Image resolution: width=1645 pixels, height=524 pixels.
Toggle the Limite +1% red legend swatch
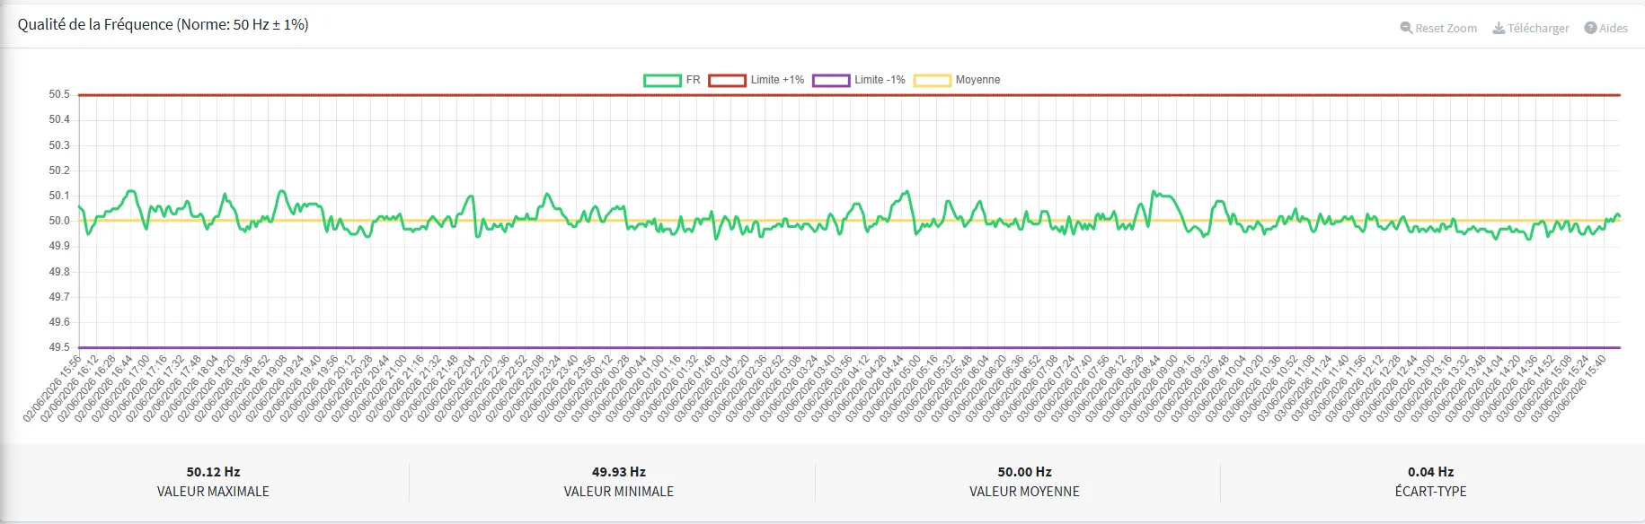(727, 80)
